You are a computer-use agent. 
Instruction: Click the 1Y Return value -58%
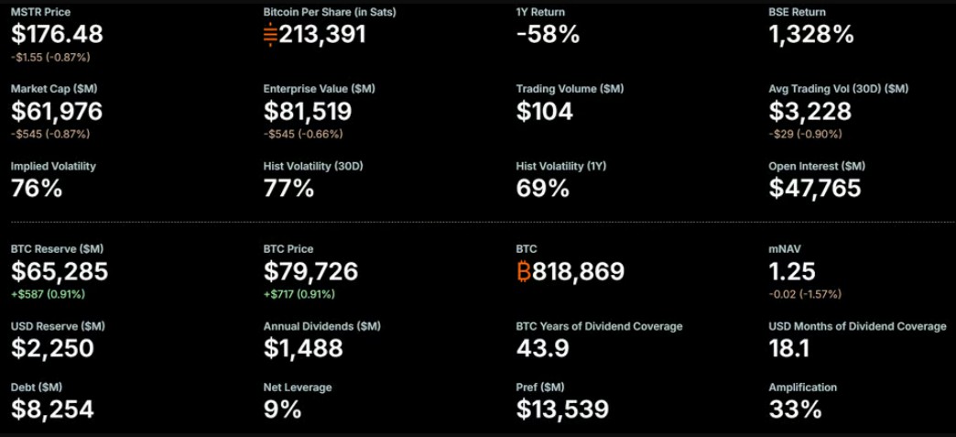coord(548,34)
